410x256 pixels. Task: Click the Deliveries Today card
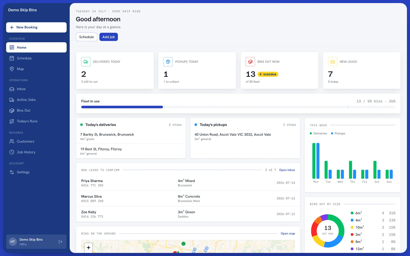point(115,70)
